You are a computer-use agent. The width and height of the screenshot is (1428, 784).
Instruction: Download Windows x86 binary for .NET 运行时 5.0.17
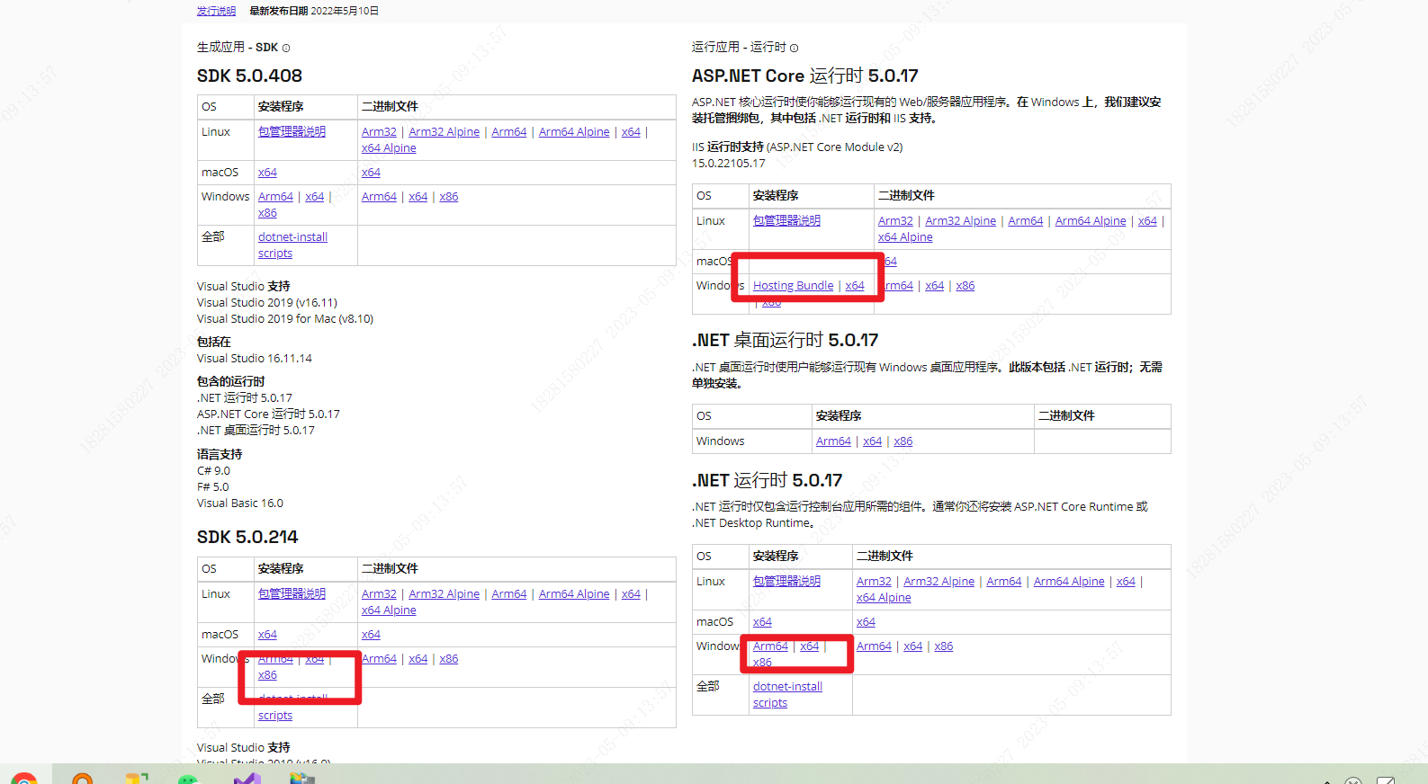943,646
